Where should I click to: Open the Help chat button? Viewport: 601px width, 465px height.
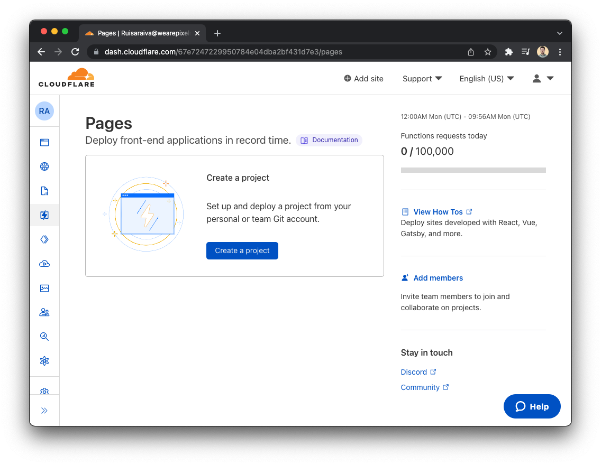[532, 406]
